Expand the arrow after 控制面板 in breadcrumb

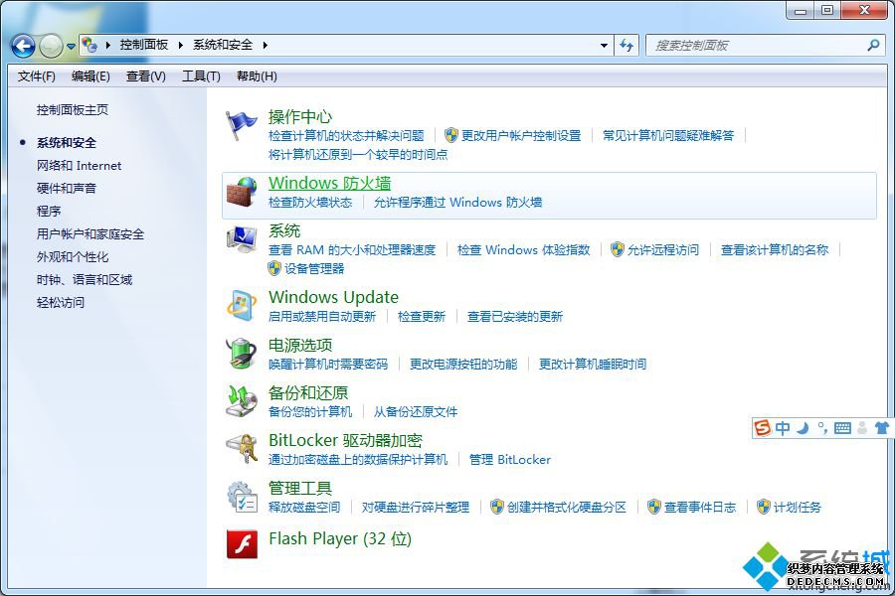(x=180, y=45)
